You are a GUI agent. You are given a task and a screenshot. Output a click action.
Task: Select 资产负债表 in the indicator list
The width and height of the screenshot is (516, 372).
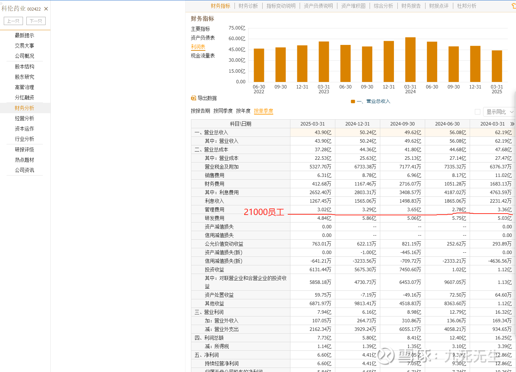tap(203, 38)
